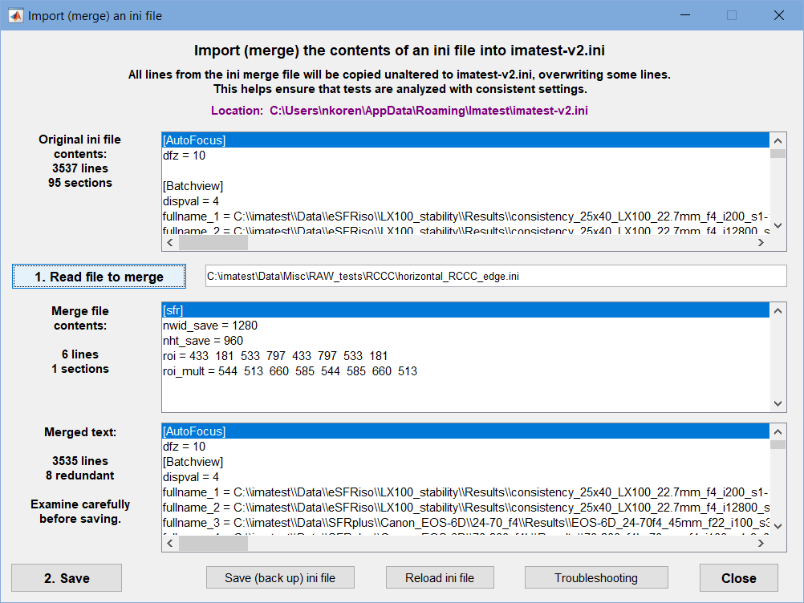The height and width of the screenshot is (603, 804).
Task: Click the Close button at bottom right
Action: pyautogui.click(x=738, y=578)
